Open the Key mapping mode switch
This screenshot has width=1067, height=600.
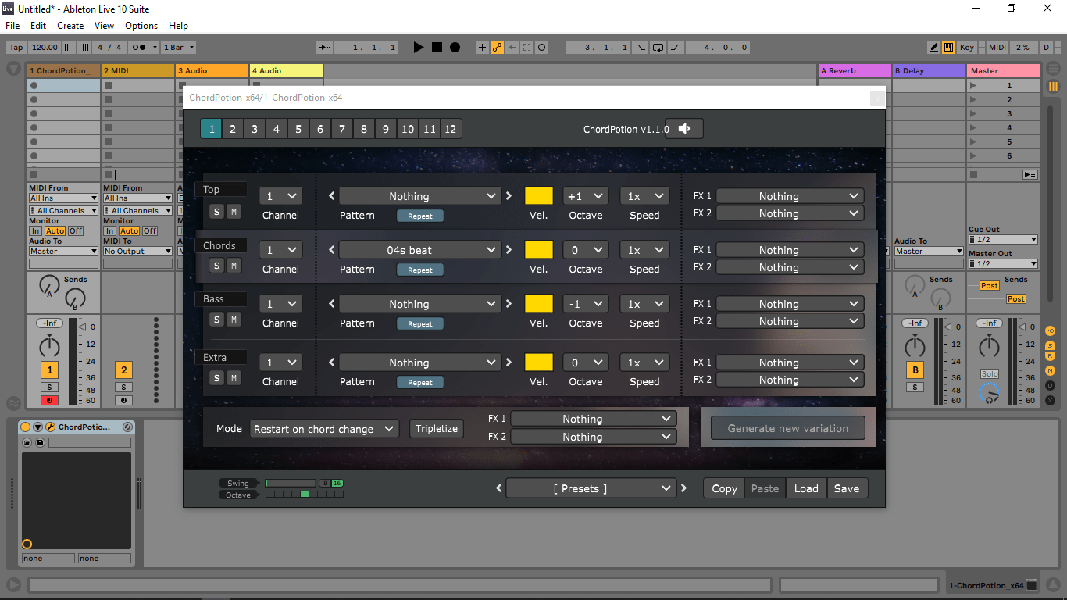pos(966,48)
